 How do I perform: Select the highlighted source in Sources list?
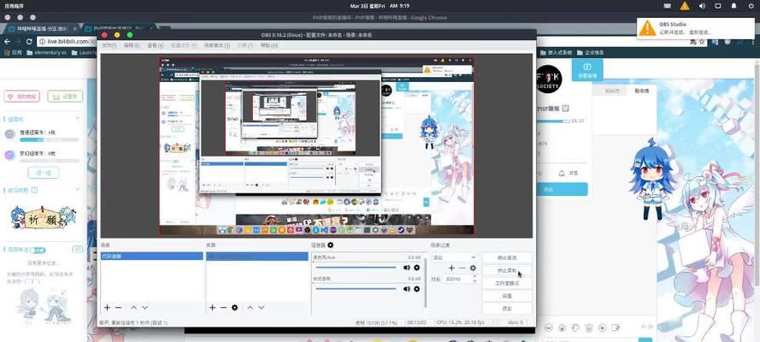[256, 256]
